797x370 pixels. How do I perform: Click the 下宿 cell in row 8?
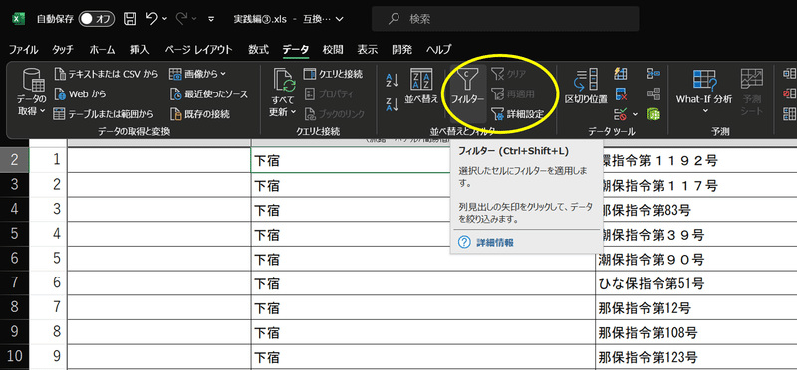pos(422,307)
